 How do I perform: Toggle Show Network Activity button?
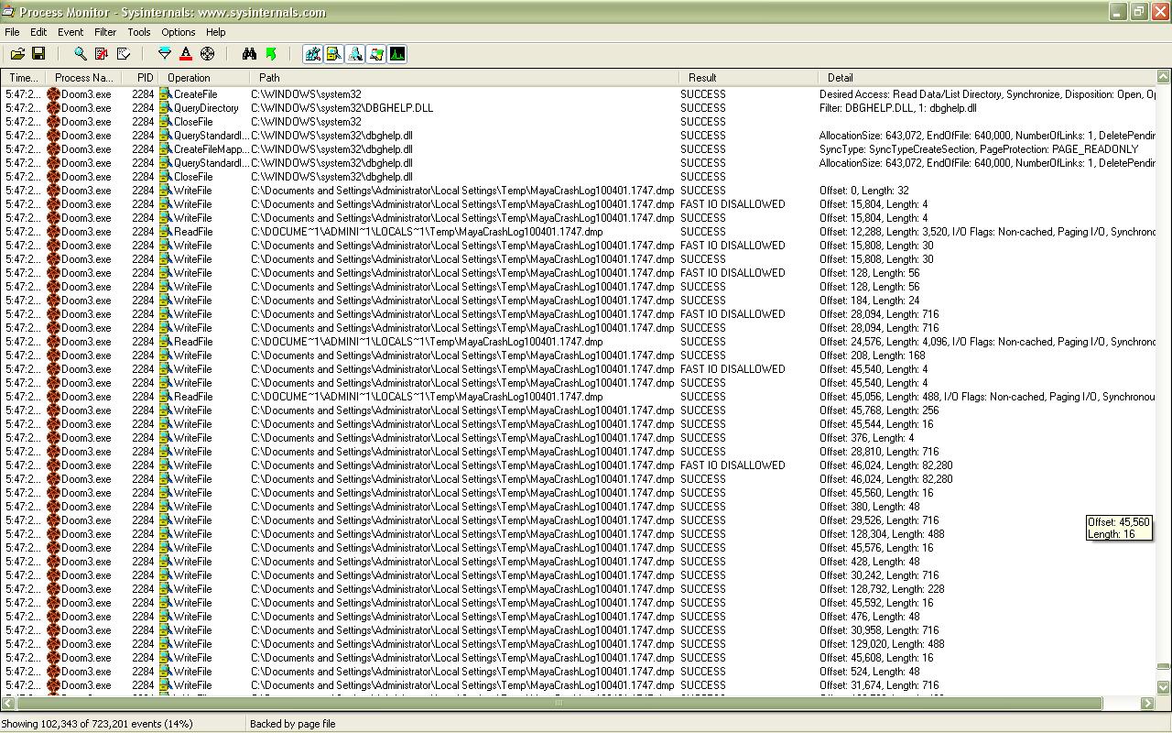(x=354, y=54)
